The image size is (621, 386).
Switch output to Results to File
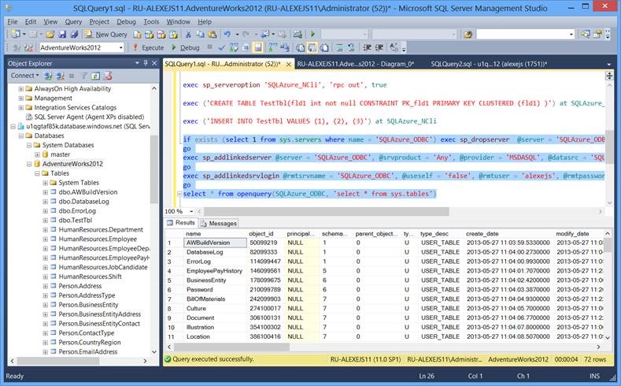(324, 47)
